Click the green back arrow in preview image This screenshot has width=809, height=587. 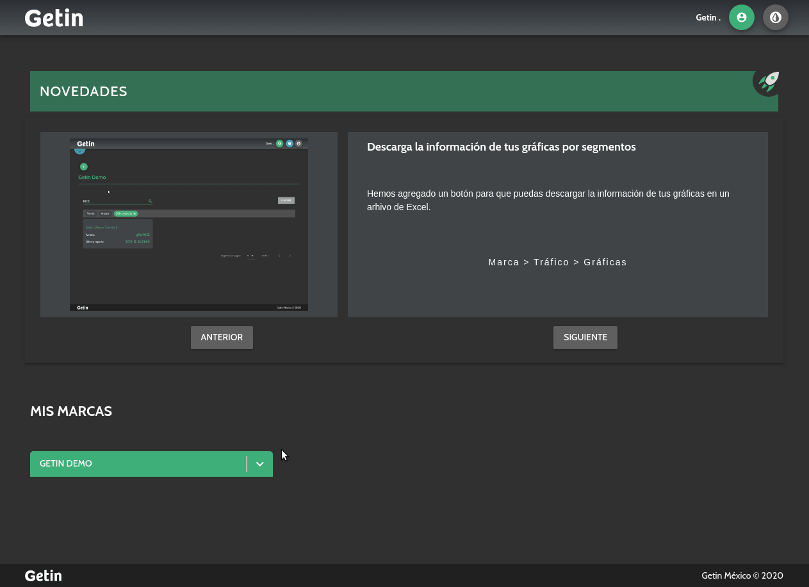click(x=83, y=167)
